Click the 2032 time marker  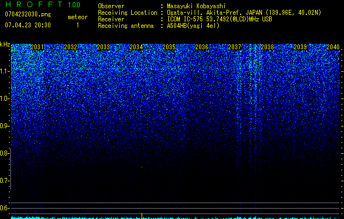71,47
